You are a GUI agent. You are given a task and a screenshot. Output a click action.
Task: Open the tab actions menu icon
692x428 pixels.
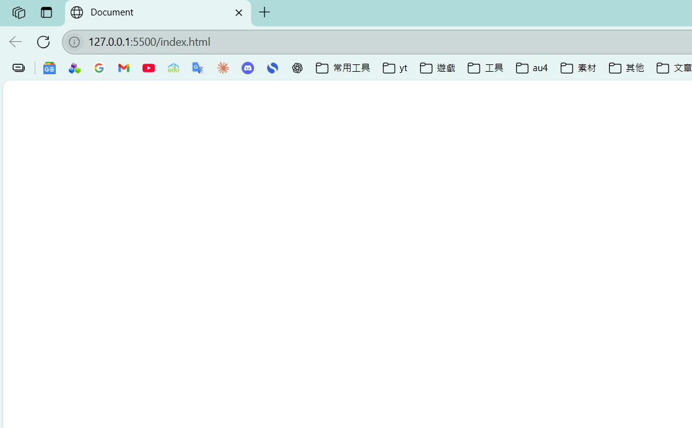(x=46, y=12)
